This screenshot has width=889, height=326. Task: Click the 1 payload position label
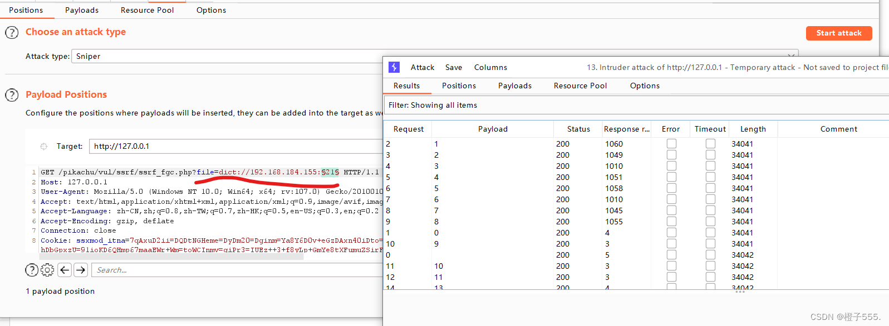coord(60,292)
